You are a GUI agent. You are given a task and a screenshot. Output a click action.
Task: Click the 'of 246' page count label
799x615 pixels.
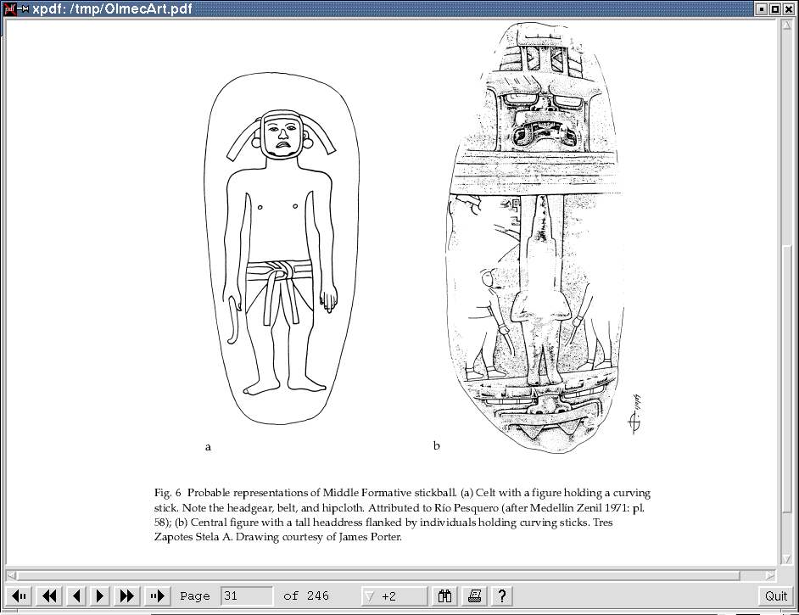tap(306, 596)
